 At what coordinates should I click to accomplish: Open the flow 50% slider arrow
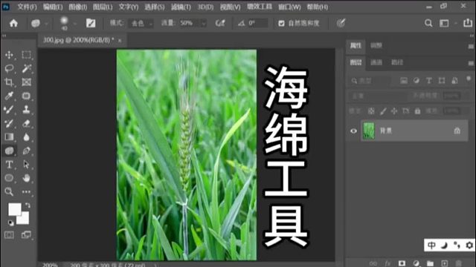click(204, 23)
